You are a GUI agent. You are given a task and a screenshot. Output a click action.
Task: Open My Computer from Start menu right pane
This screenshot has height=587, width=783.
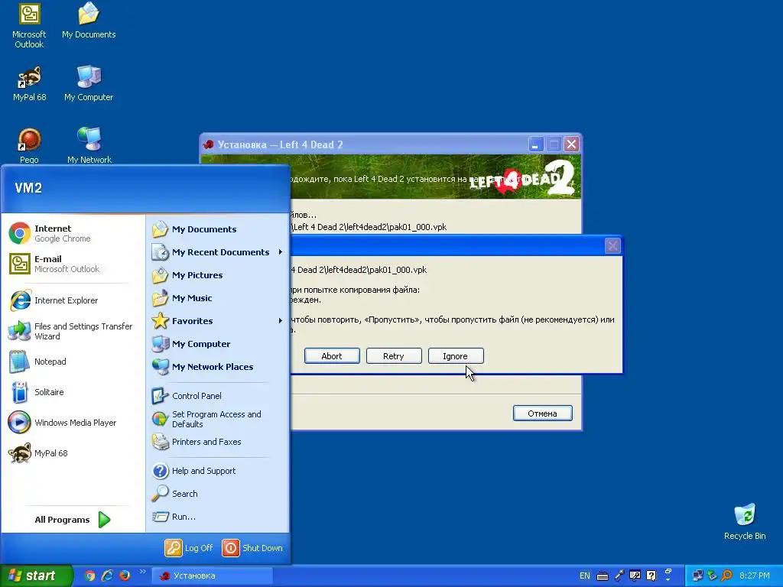216,344
